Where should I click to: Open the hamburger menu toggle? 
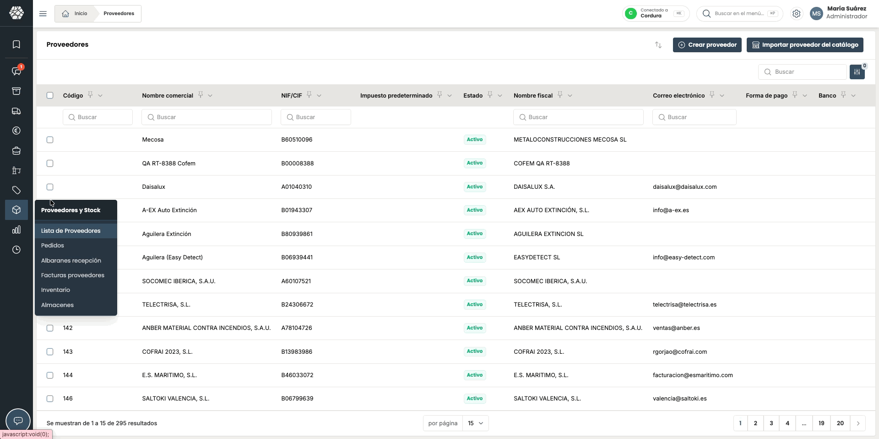[x=43, y=14]
